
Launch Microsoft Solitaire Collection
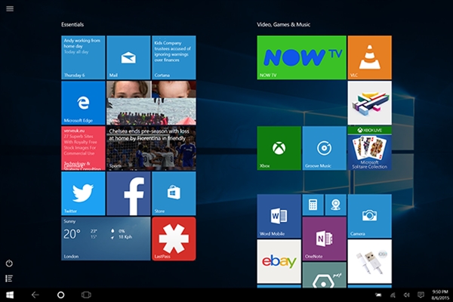tap(369, 148)
